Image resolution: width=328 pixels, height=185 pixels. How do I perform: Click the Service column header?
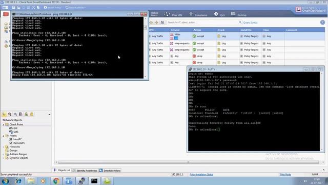(x=180, y=30)
